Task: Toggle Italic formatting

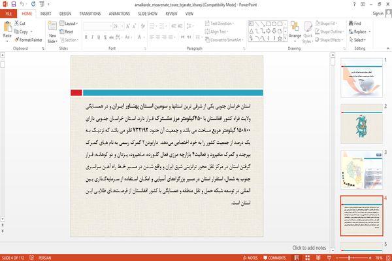Action: [92, 37]
